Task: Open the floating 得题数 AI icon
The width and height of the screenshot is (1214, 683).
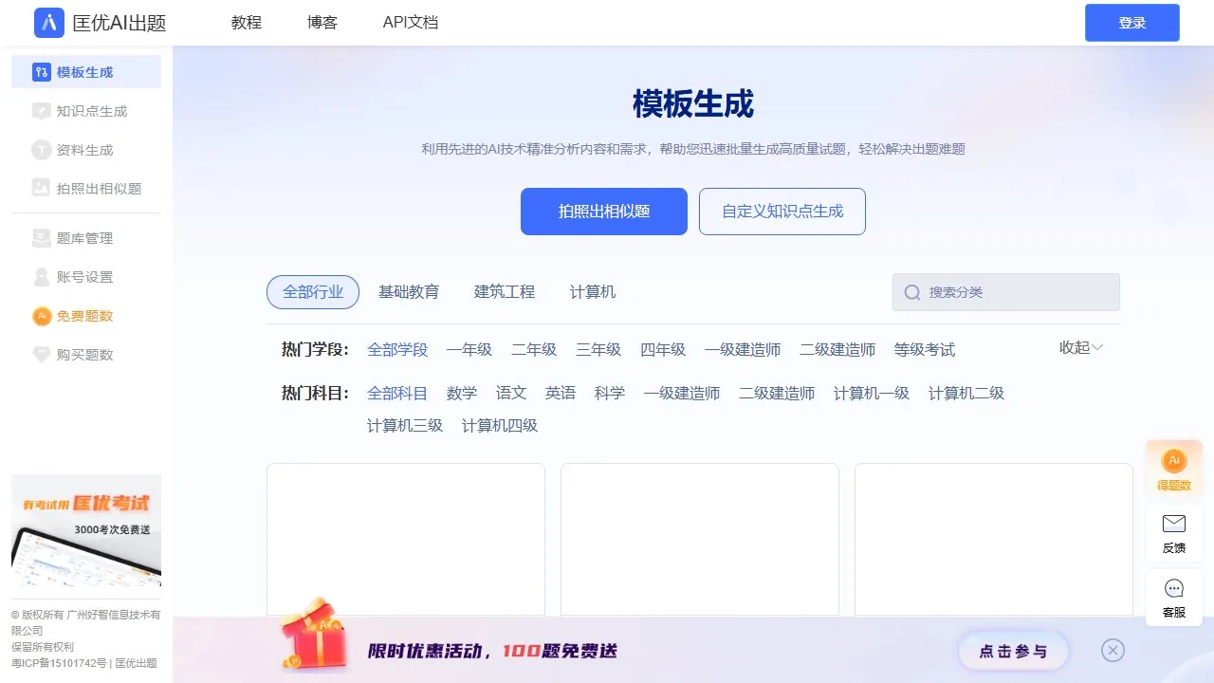Action: pos(1174,461)
